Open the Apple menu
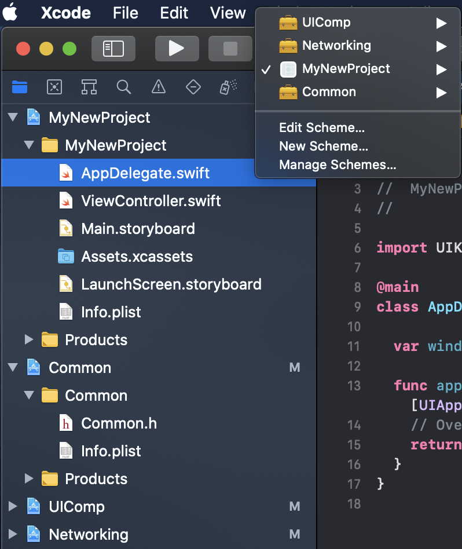Screen dimensions: 462x549 coord(10,13)
